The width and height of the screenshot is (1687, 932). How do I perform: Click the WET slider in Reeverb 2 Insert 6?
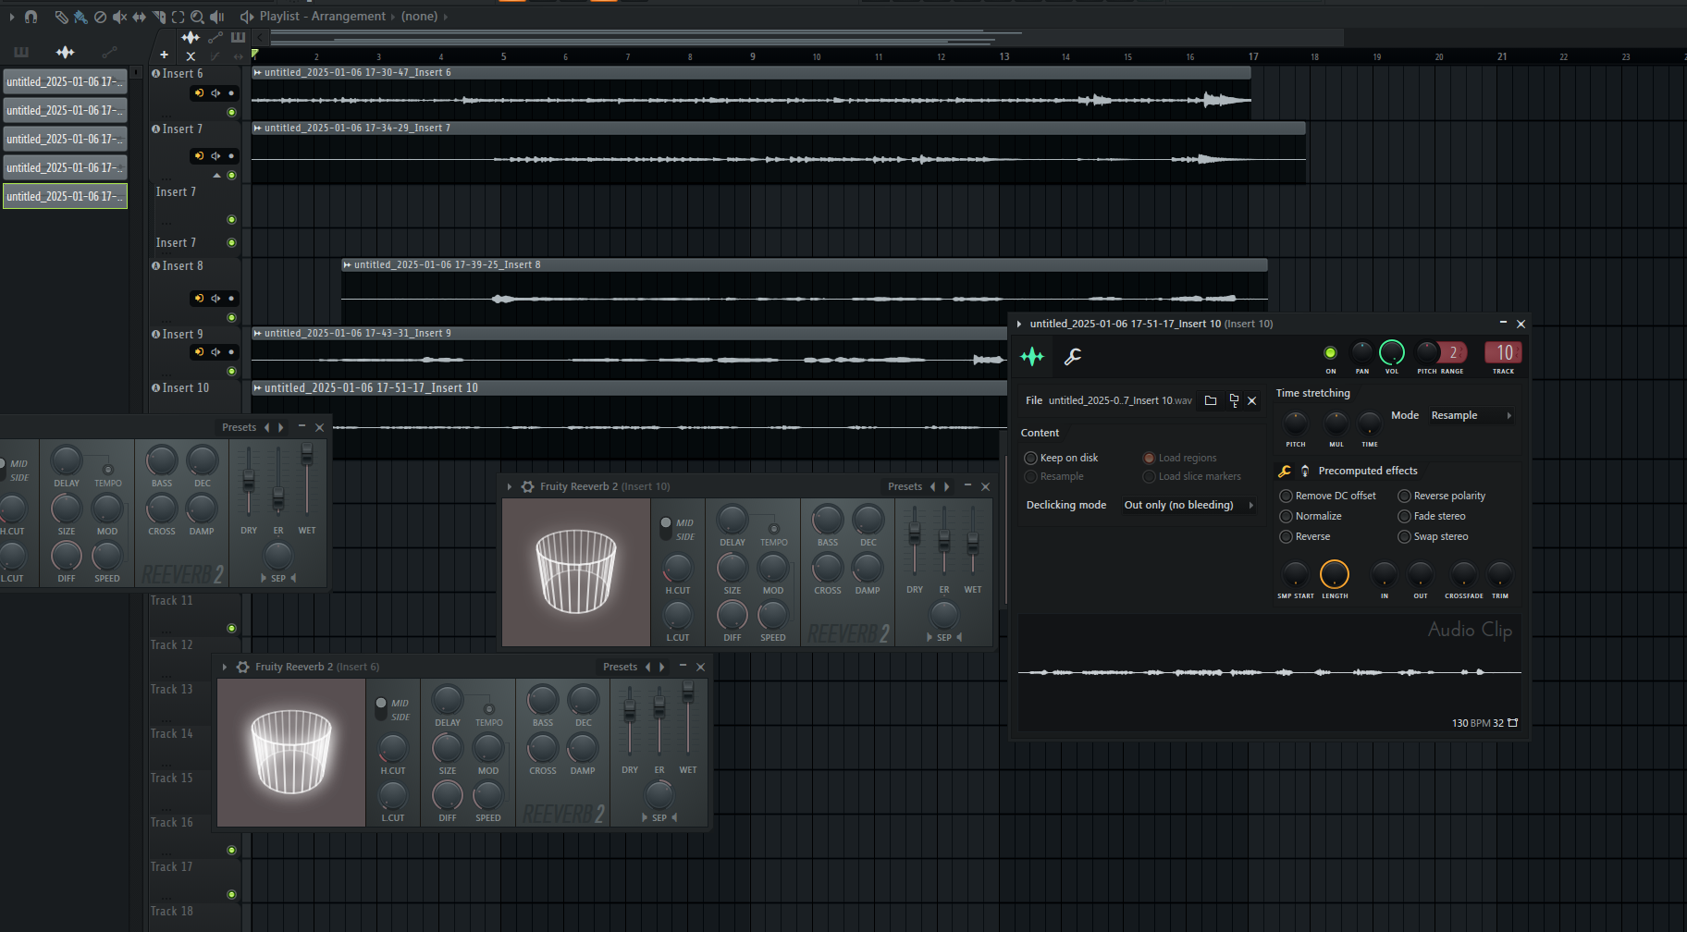[688, 693]
